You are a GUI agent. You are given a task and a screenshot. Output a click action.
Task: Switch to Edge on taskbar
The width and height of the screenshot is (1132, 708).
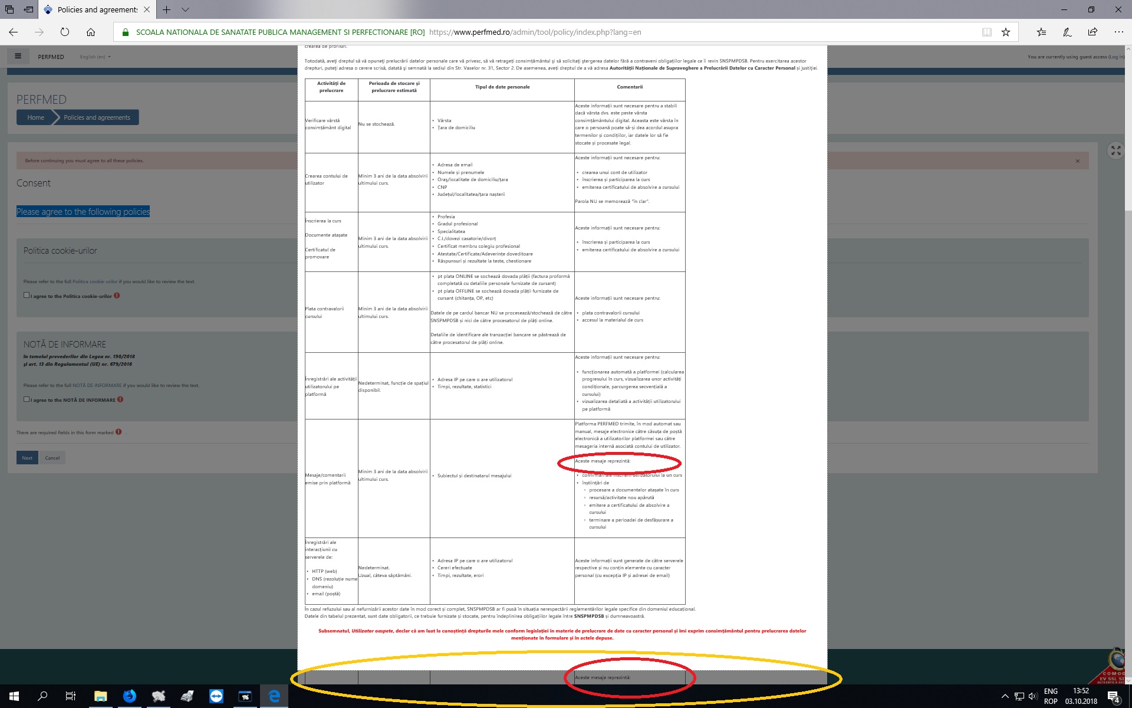(274, 696)
